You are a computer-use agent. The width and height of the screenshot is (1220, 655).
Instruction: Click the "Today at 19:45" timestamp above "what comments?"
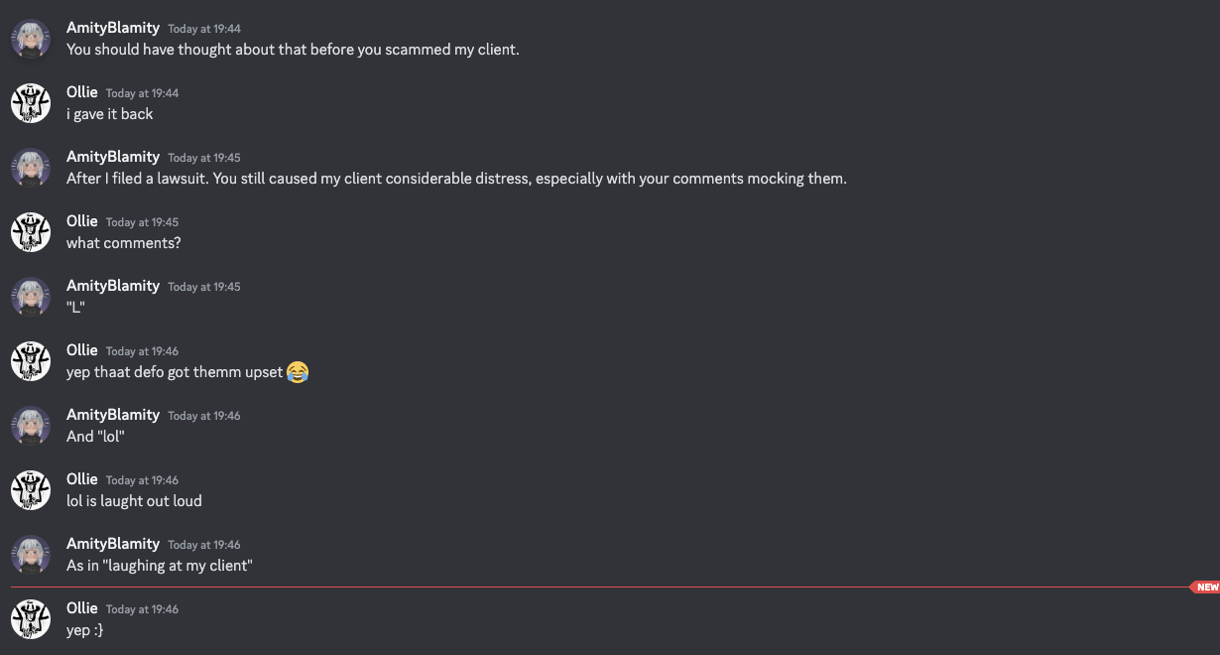point(142,222)
